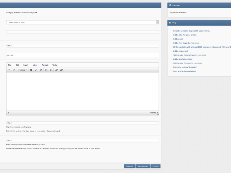Click 'Click the button "Publish"' help item

click(185, 67)
